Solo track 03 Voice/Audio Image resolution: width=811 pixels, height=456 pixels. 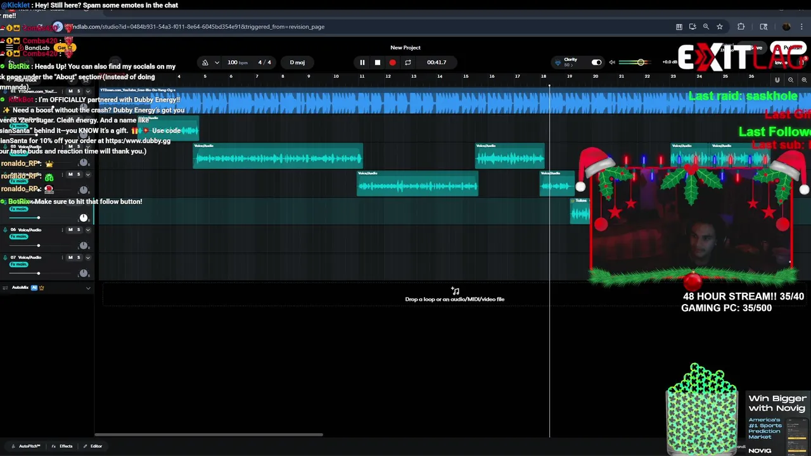pos(79,146)
